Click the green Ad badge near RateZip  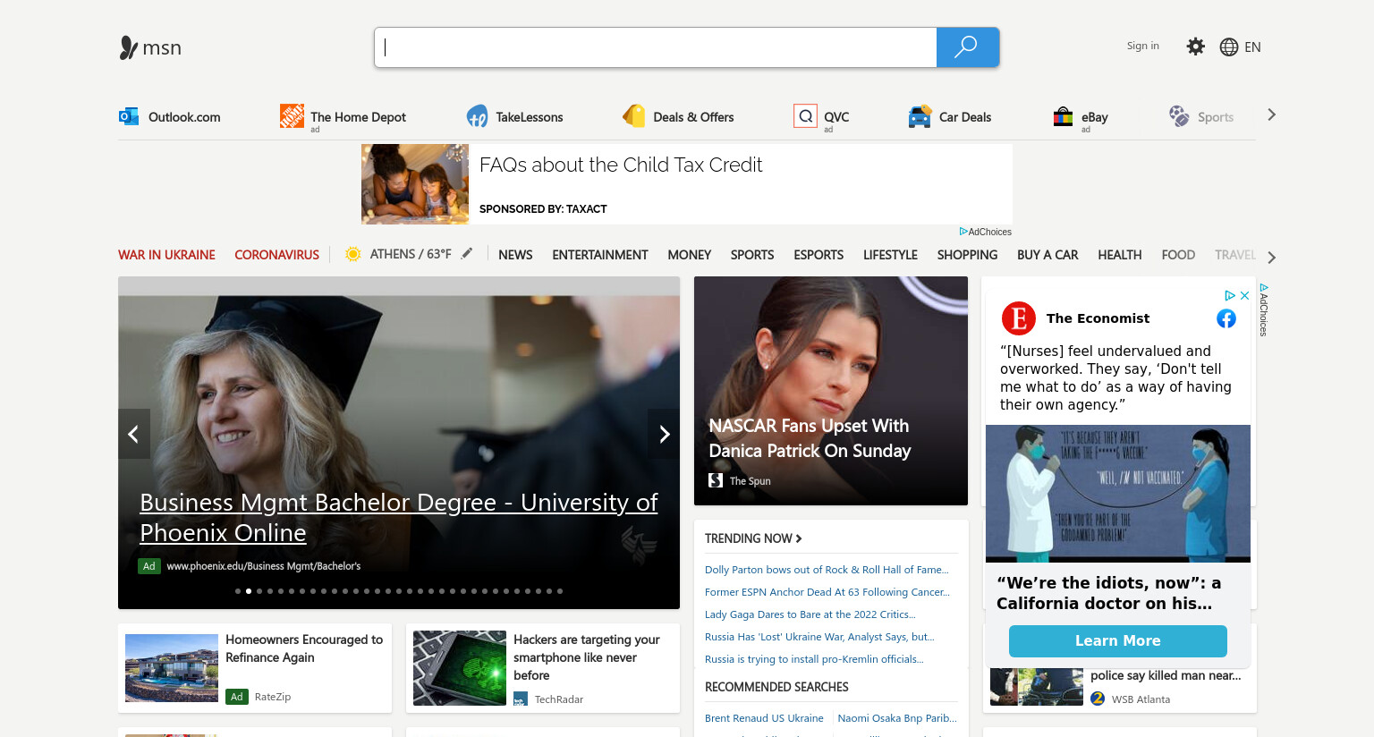(x=237, y=697)
